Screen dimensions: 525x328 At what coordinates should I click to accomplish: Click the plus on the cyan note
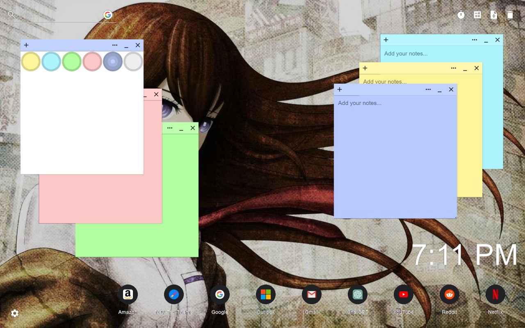[x=386, y=40]
